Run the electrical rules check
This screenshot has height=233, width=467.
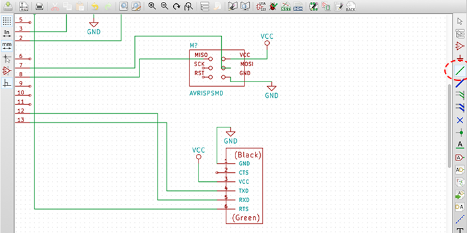coord(273,6)
